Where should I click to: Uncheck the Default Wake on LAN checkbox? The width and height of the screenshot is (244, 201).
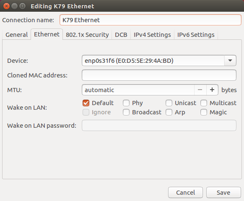86,103
